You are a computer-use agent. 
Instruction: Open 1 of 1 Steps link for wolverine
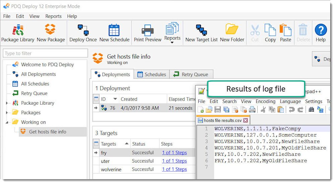tap(174, 169)
